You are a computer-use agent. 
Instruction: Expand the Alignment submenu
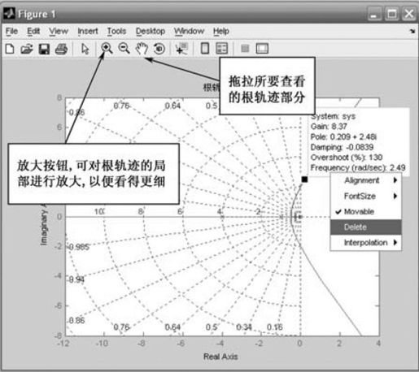click(x=366, y=180)
